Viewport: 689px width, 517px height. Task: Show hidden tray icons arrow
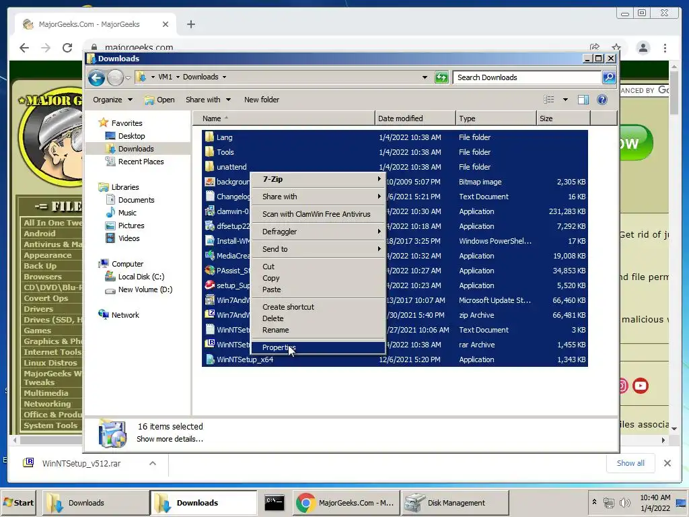[x=594, y=502]
